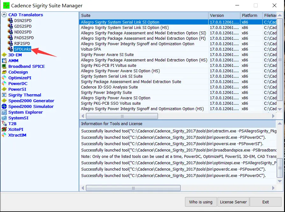Image resolution: width=285 pixels, height=212 pixels.
Task: Click the Platform column header
Action: point(252,16)
